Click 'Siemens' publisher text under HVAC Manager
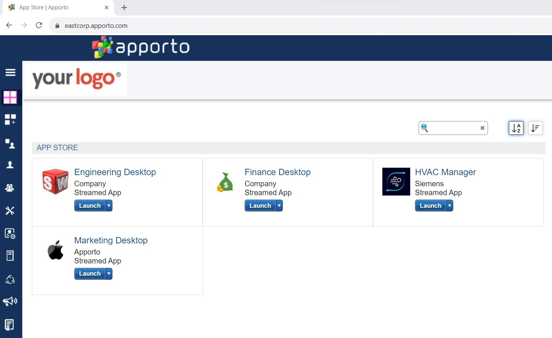 (429, 184)
